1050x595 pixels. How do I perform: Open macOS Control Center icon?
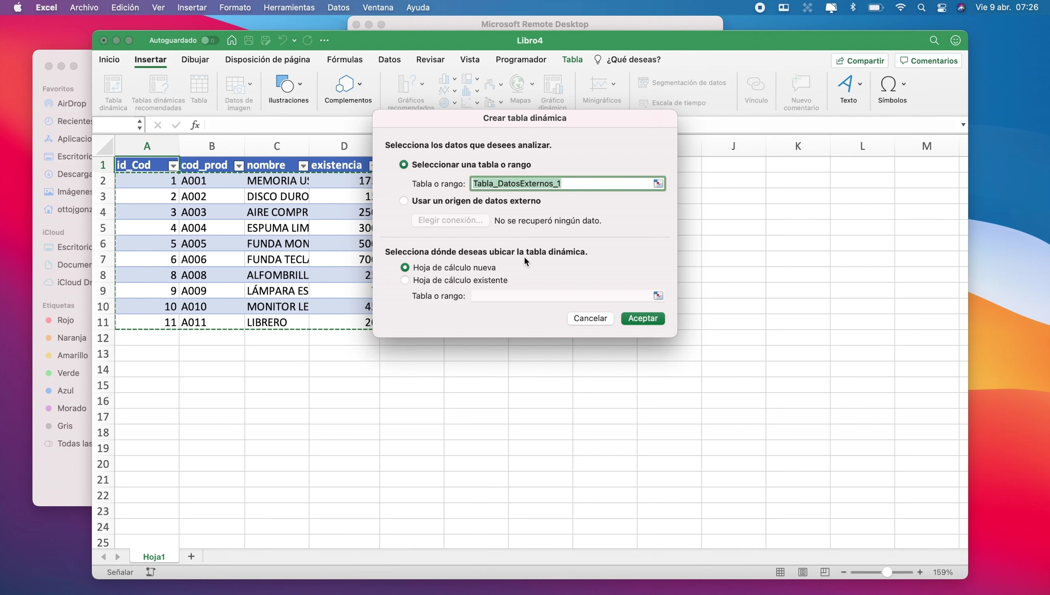[941, 8]
